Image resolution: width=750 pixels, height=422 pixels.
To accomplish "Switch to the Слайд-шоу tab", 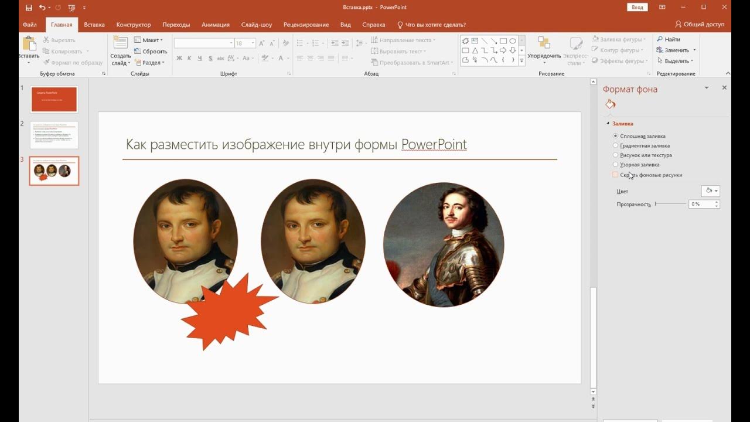I will (257, 25).
